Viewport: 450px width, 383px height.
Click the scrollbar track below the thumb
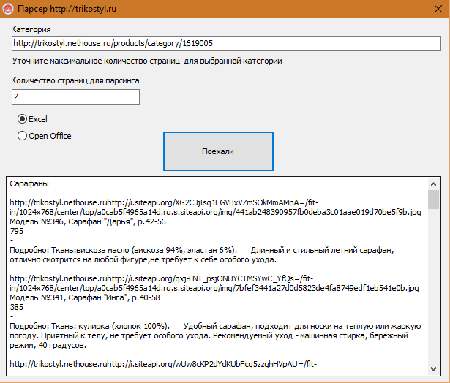[x=433, y=292]
